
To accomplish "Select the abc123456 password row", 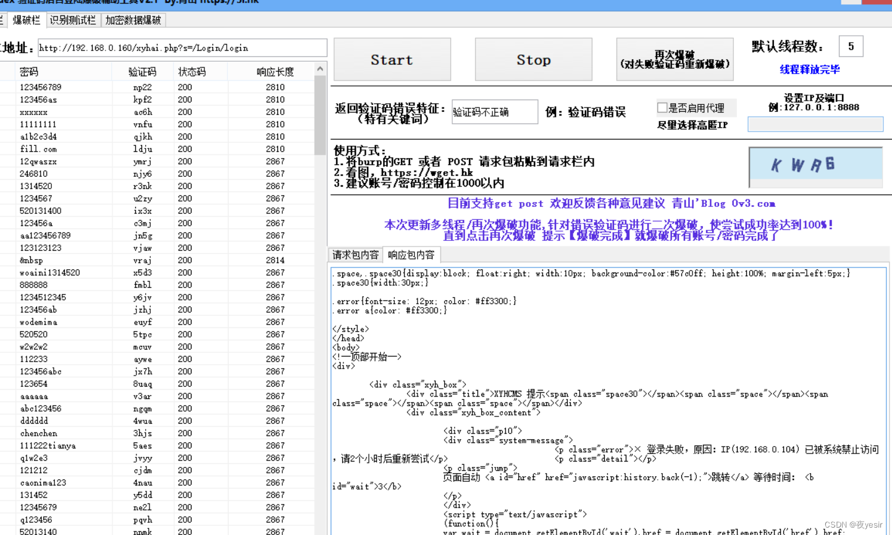I will point(157,408).
